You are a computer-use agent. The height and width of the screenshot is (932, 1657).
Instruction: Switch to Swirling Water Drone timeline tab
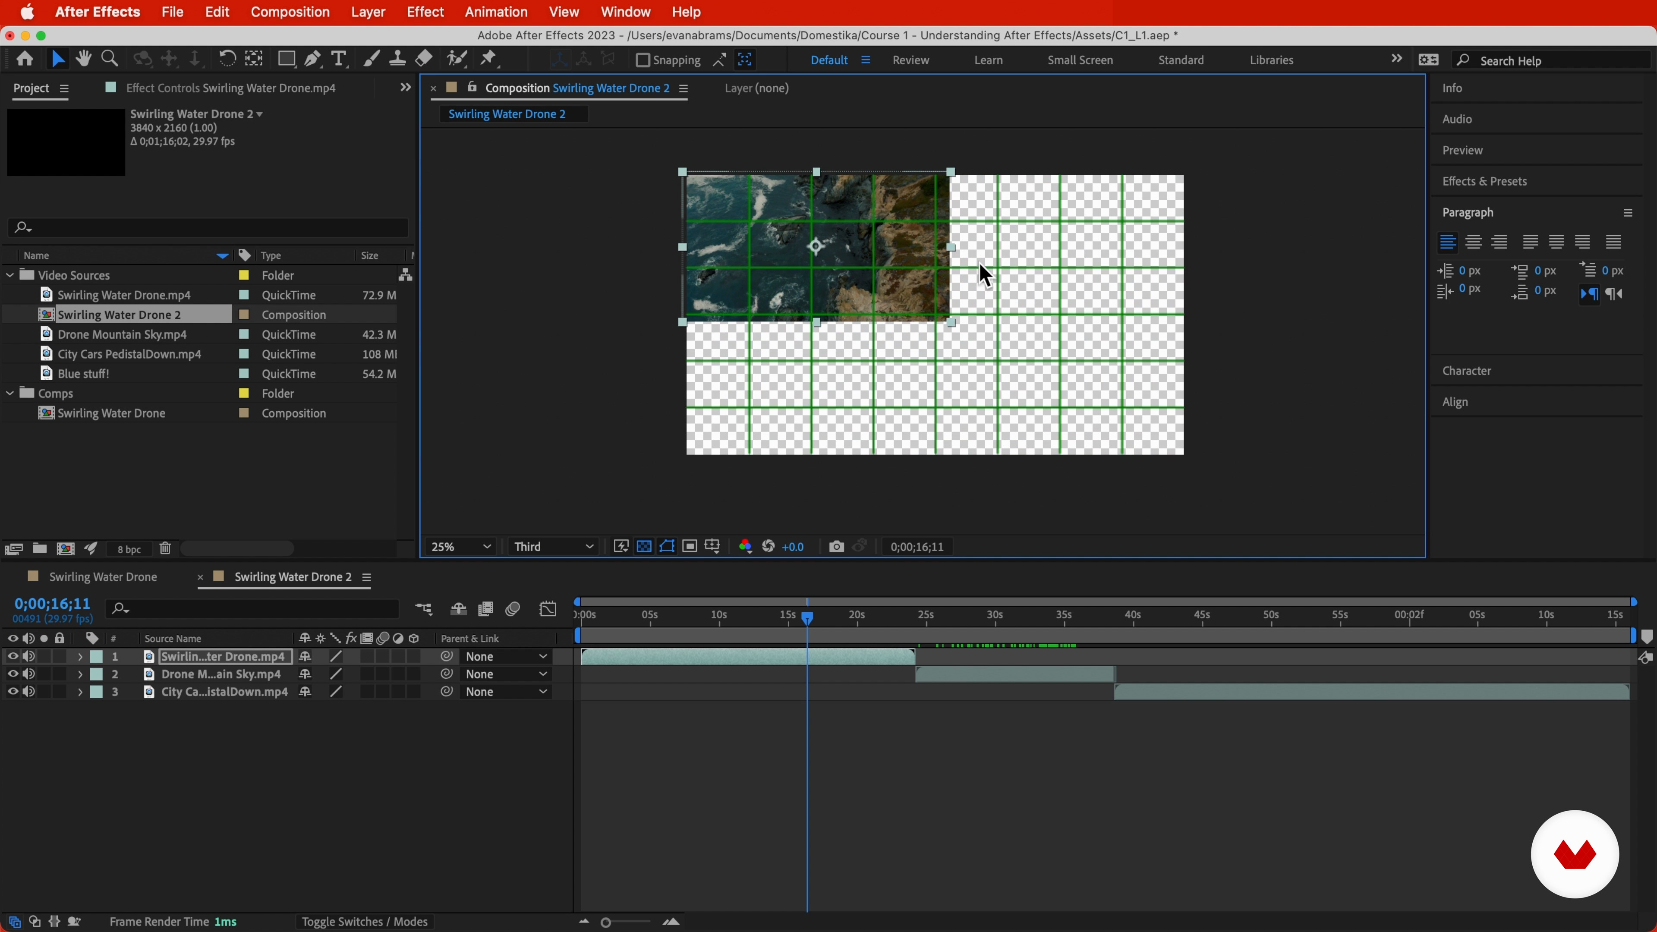point(103,577)
